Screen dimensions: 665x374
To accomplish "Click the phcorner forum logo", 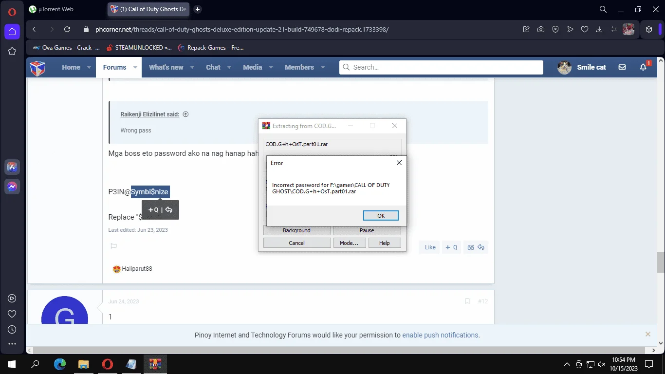I will (x=37, y=68).
